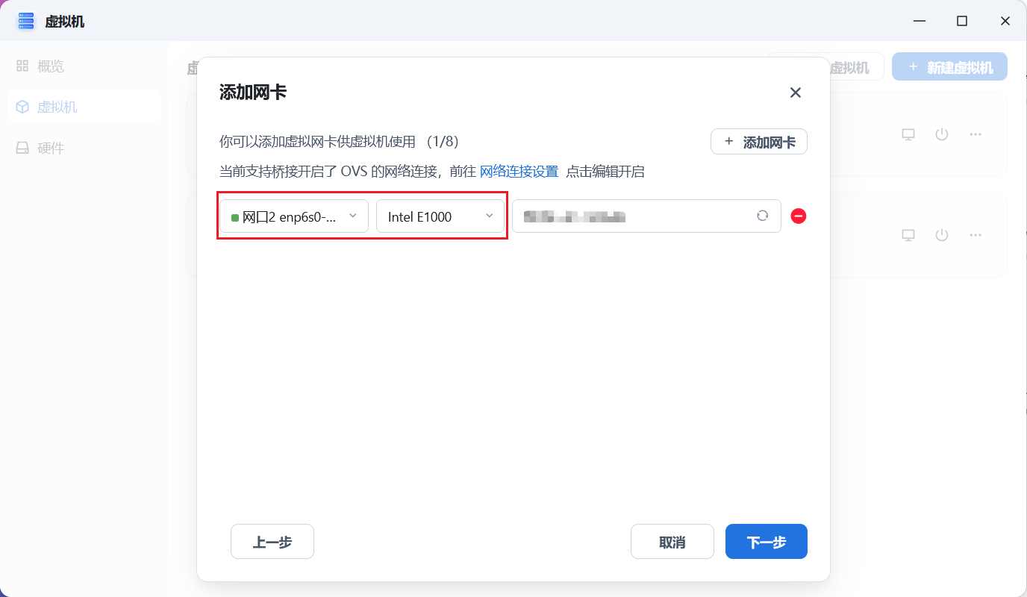This screenshot has height=597, width=1027.
Task: Proceed with the 下一步 button
Action: pyautogui.click(x=767, y=542)
